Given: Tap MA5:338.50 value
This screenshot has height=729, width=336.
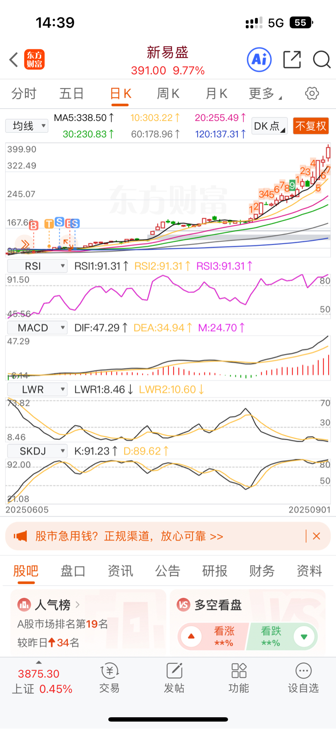Looking at the screenshot, I should 84,118.
